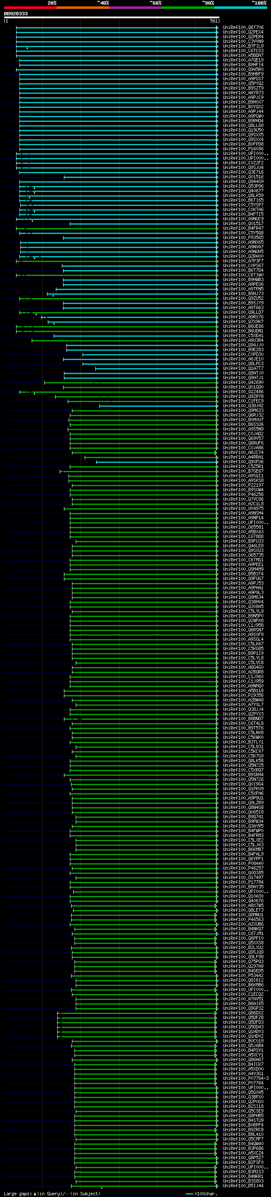Screen dimensions: 271x1197
Task: Select hit label UniRef100_A9NUC9
Action: [243, 219]
